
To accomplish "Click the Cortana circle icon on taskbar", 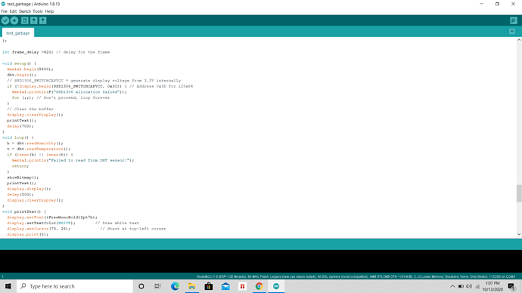I will coord(141,286).
